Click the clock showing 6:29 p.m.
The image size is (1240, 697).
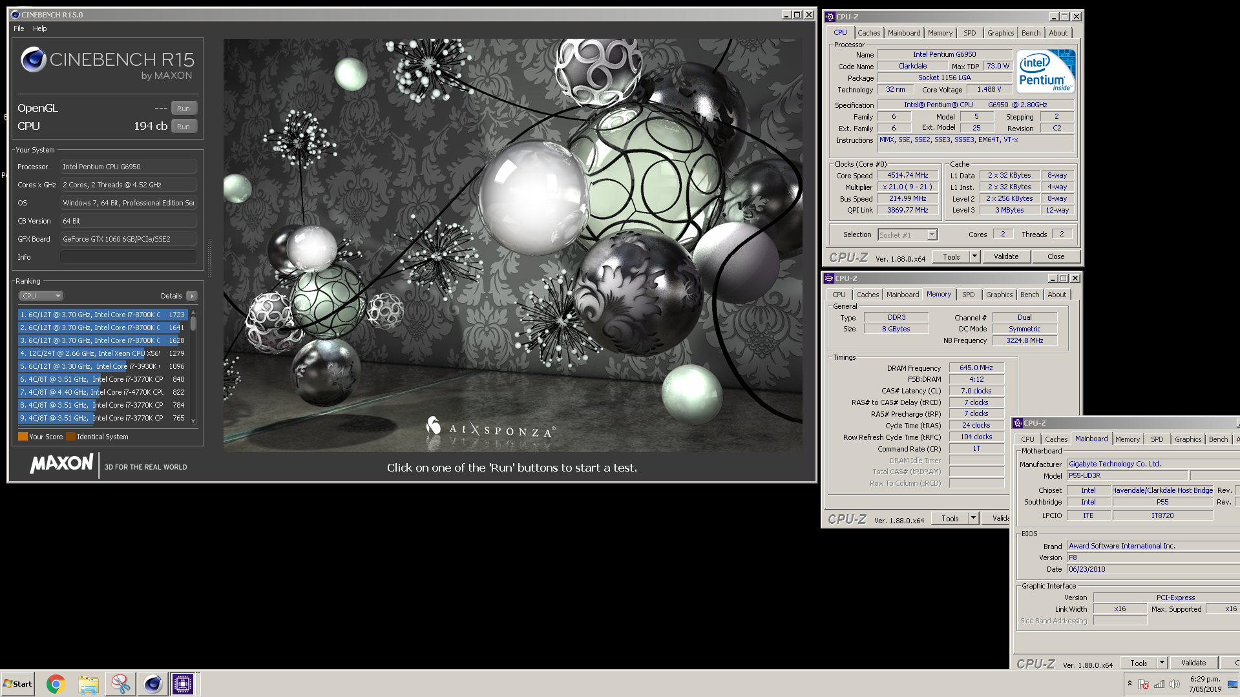(x=1205, y=680)
